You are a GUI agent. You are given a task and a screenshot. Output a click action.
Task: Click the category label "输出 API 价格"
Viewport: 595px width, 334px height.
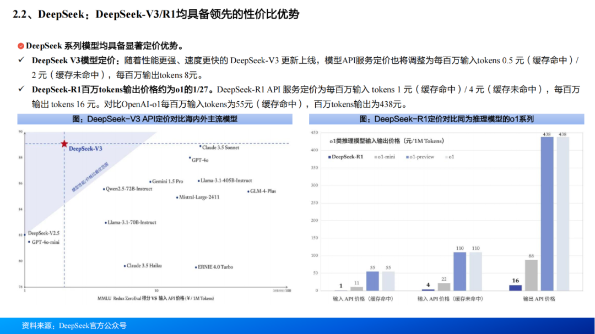(539, 299)
